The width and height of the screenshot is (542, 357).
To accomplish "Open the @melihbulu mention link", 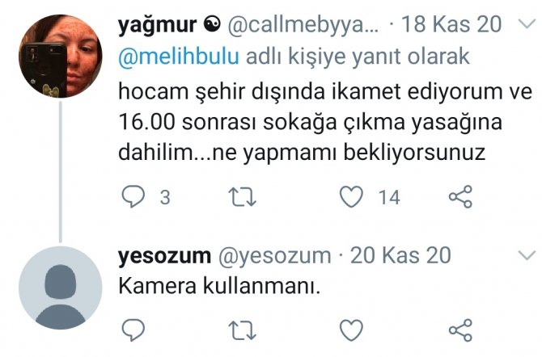I will [178, 57].
